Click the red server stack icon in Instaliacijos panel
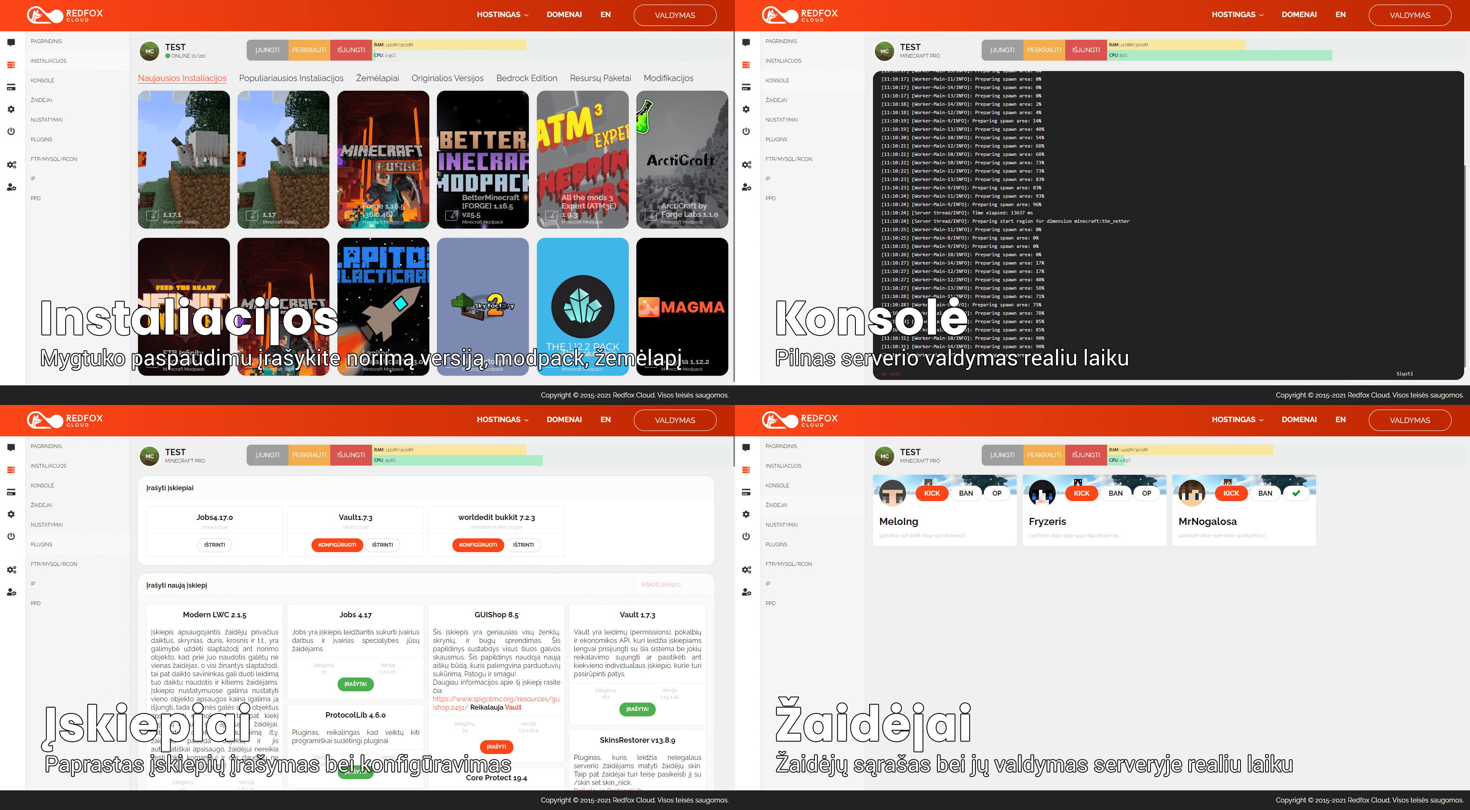 tap(11, 65)
